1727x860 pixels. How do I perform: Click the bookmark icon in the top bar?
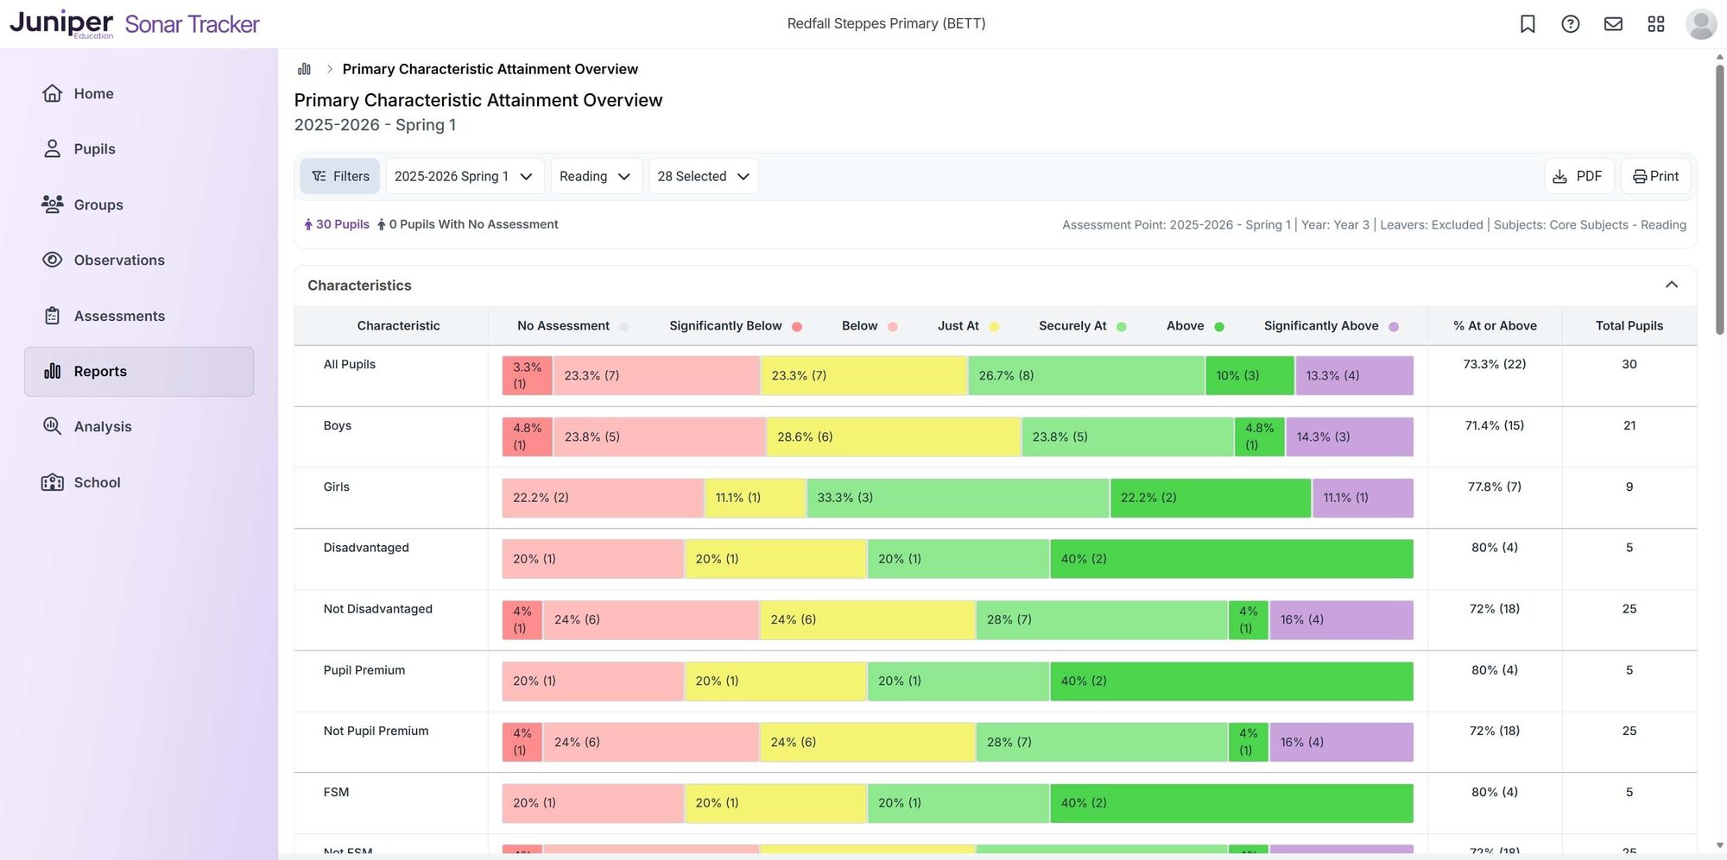pos(1528,23)
